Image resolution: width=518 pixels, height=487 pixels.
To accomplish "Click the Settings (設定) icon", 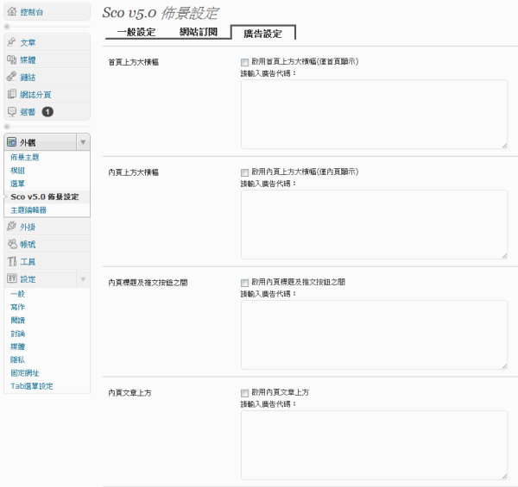I will click(11, 278).
